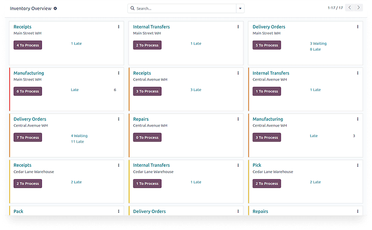Open the Delivery Orders title for Main Street WH

point(269,27)
